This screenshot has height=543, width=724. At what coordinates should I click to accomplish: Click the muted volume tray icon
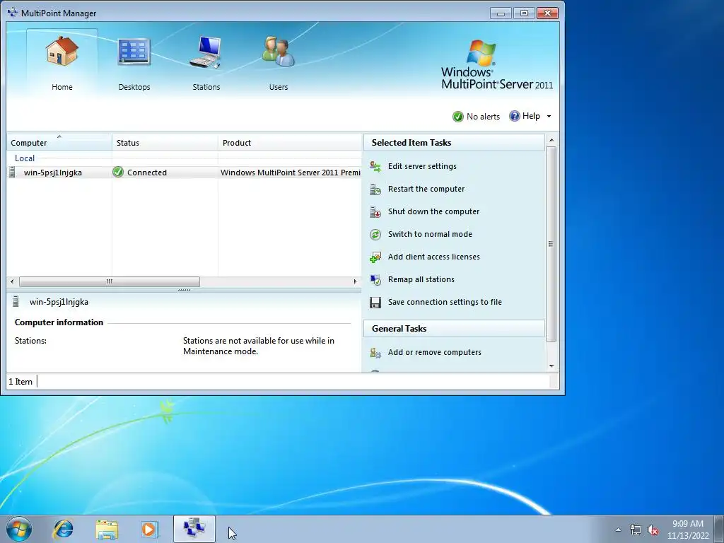[653, 530]
